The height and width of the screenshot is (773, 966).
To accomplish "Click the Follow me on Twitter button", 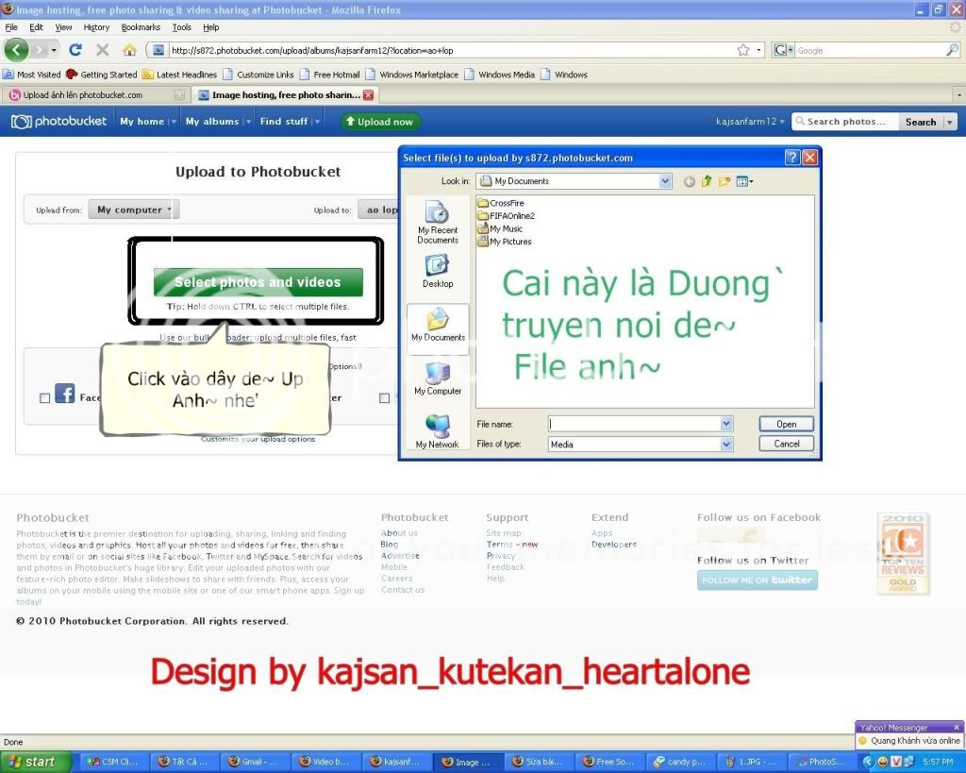I will (758, 580).
